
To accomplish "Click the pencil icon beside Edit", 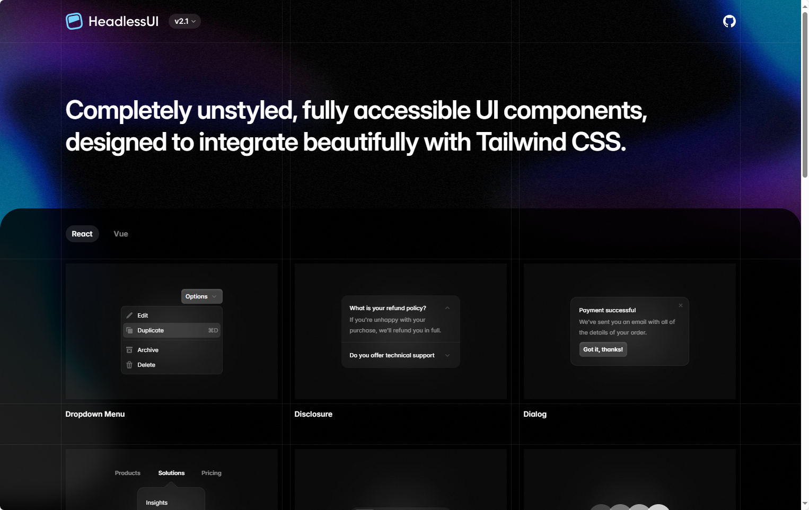I will 129,315.
